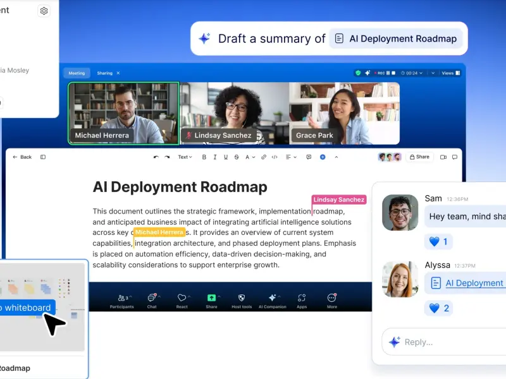
Task: Expand the chevron next to Views
Action: coord(433,73)
